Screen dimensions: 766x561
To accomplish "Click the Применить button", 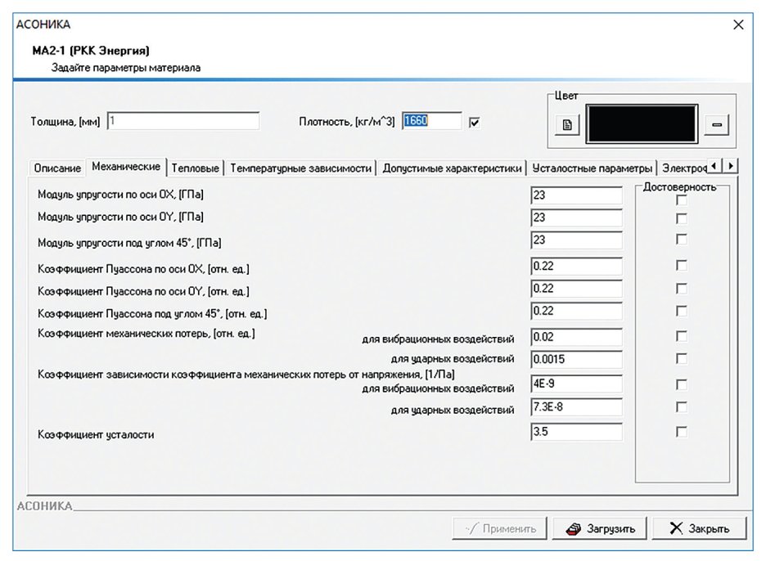I will tap(499, 528).
